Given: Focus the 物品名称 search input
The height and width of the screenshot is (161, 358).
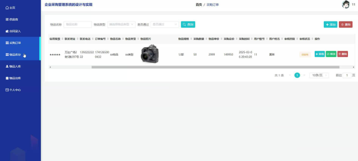Looking at the screenshot, I should [x=78, y=25].
